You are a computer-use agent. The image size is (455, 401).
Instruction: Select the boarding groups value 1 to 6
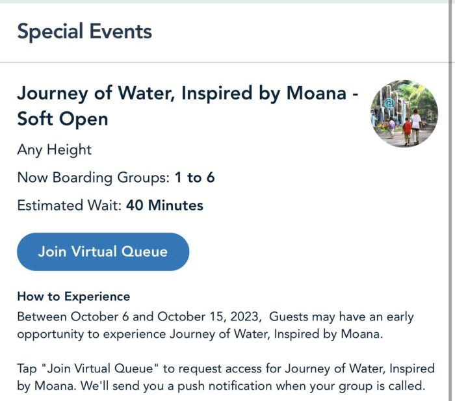(195, 177)
